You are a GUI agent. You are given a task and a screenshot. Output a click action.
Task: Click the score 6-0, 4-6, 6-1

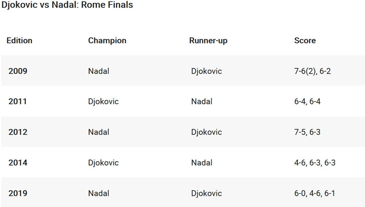(315, 193)
